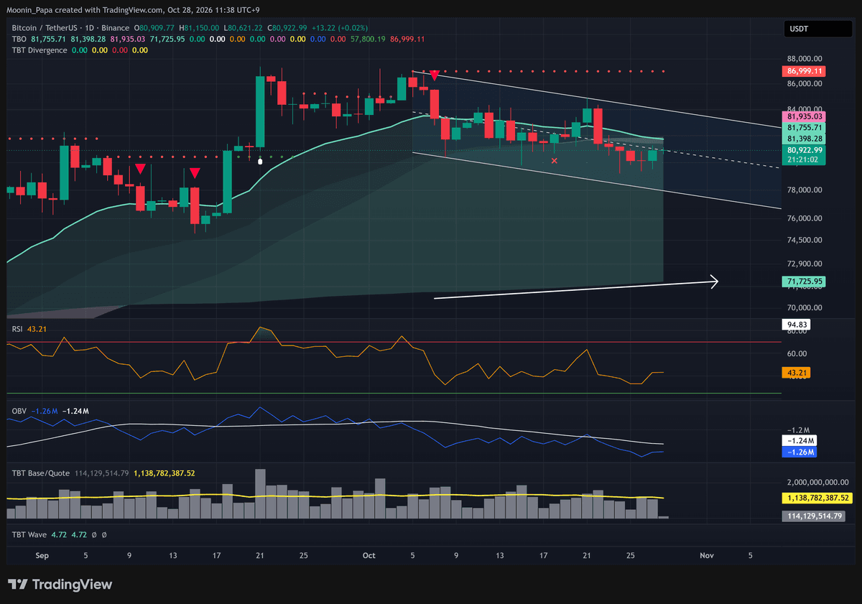
Task: Click the Oct label on the time axis
Action: pyautogui.click(x=369, y=555)
